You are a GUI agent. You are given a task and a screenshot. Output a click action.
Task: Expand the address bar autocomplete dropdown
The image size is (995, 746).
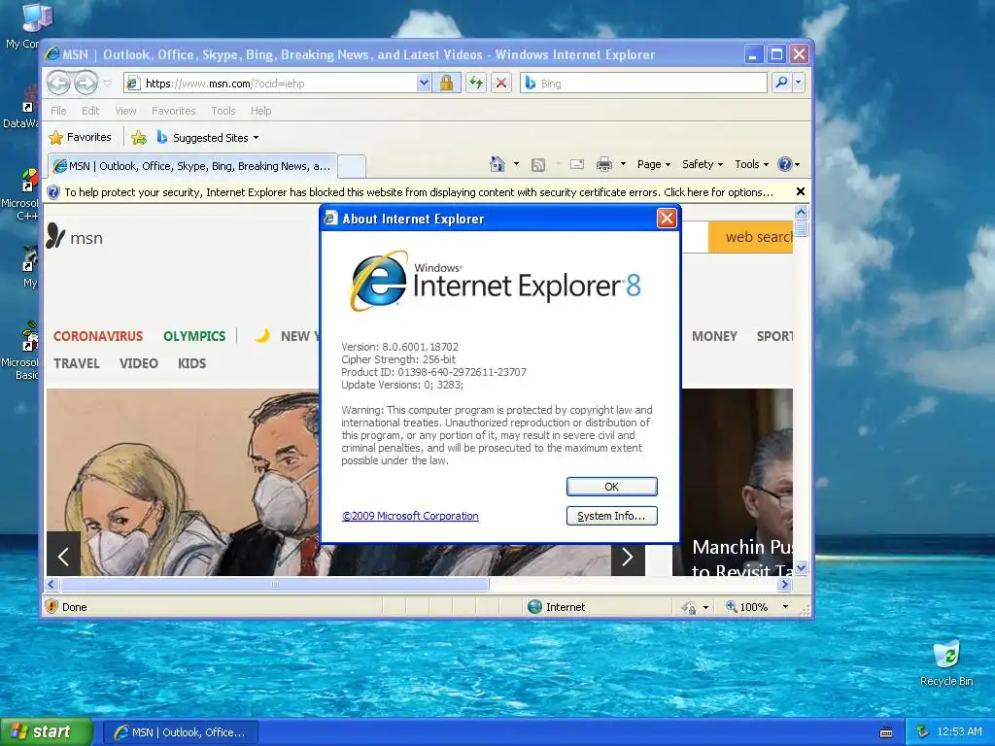coord(424,84)
